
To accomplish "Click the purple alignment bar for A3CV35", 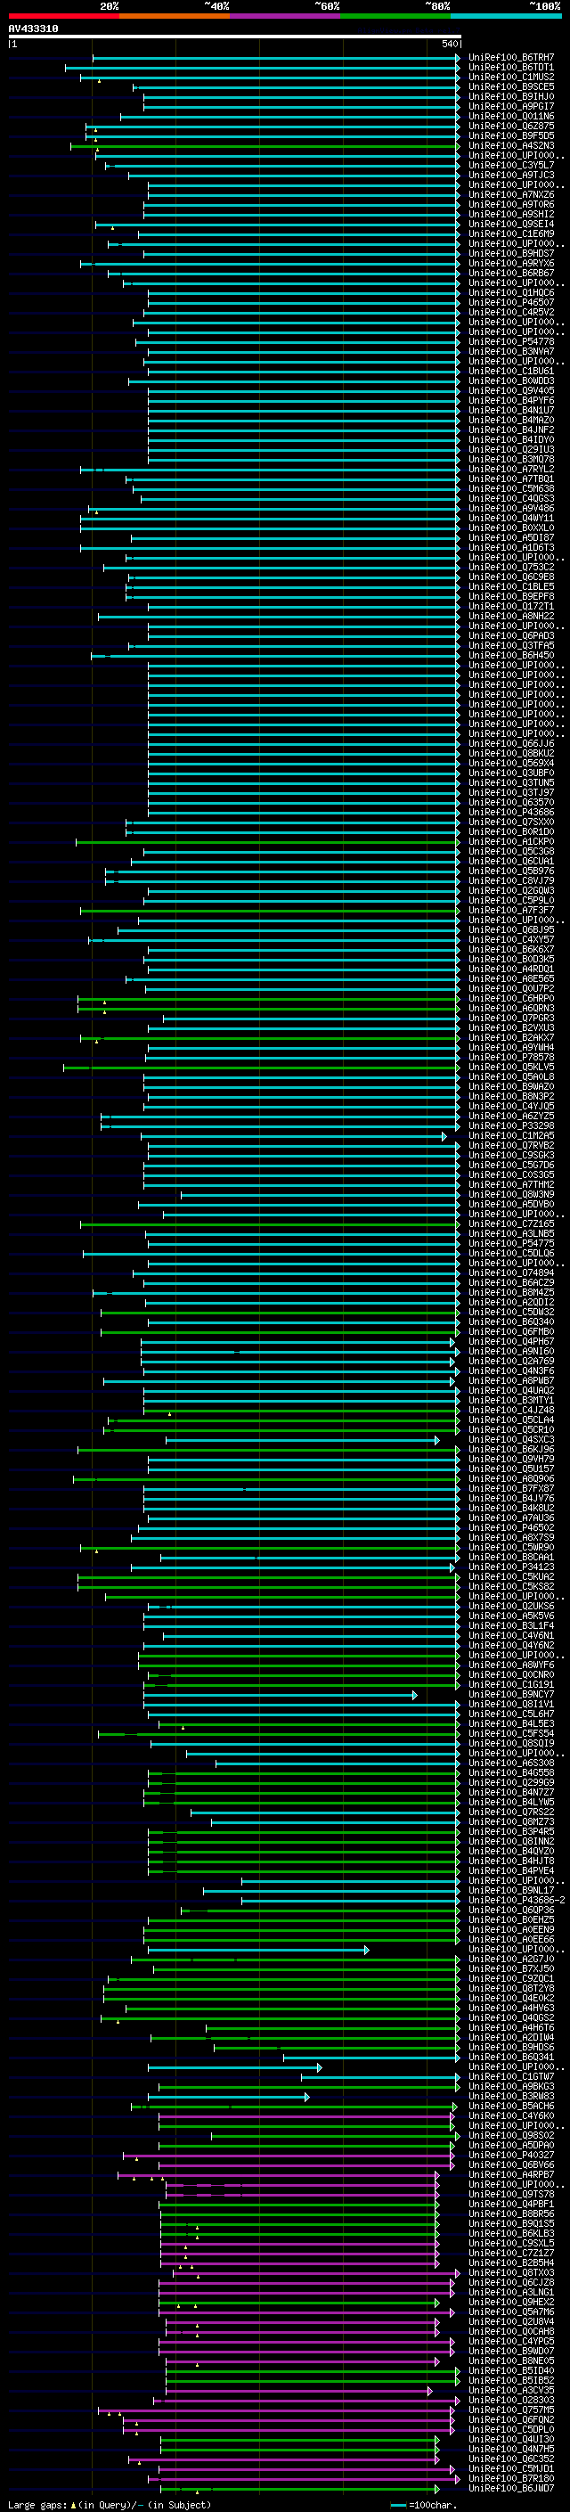I will pyautogui.click(x=299, y=2391).
